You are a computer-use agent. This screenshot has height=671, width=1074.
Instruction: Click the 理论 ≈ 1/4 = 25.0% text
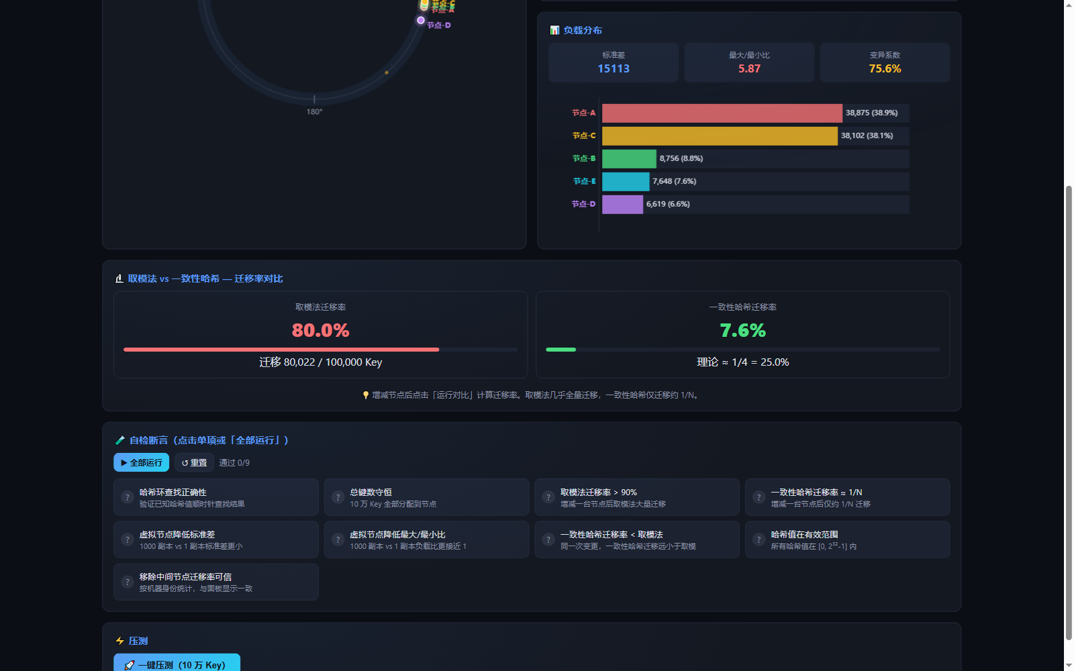point(742,362)
